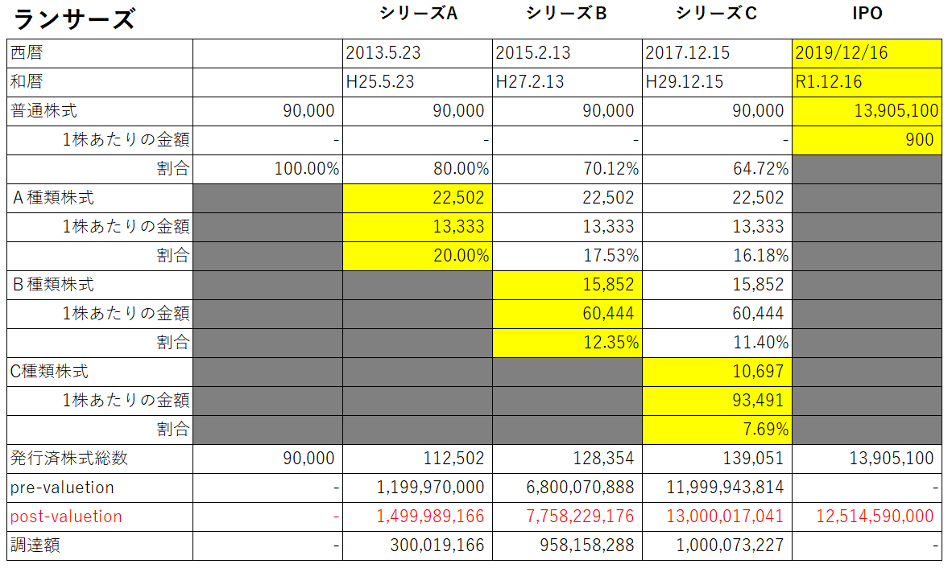952x568 pixels.
Task: Select the total shares cell 112,502
Action: (418, 459)
